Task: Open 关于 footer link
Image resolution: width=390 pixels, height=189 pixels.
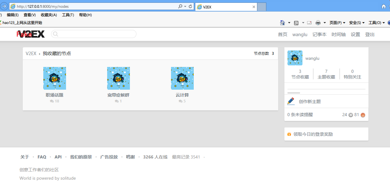Action: click(x=25, y=157)
